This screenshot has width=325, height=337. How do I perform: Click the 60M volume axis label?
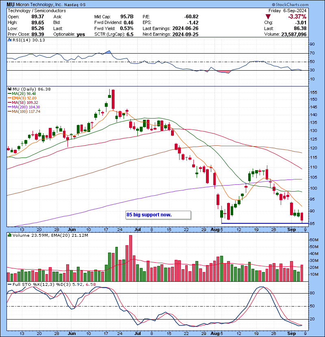314,240
